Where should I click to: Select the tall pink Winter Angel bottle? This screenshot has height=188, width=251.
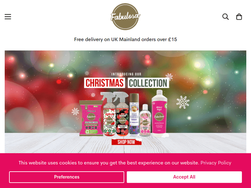pos(159,113)
